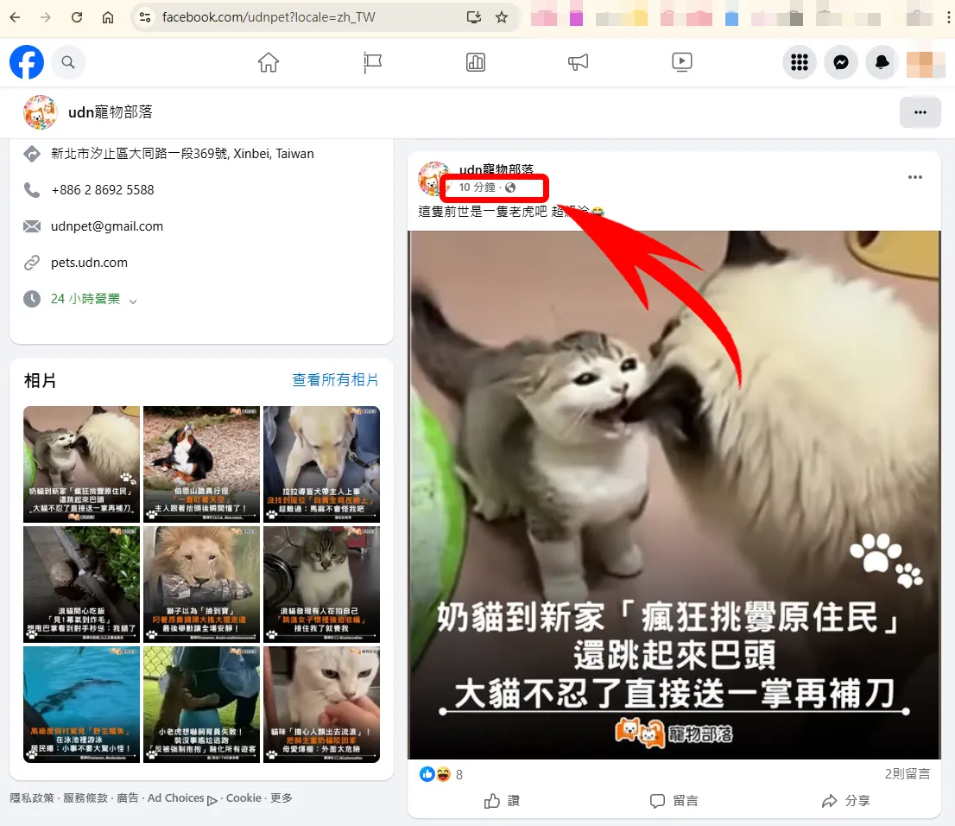The height and width of the screenshot is (826, 955).
Task: Click the 分享 share button
Action: tap(846, 801)
